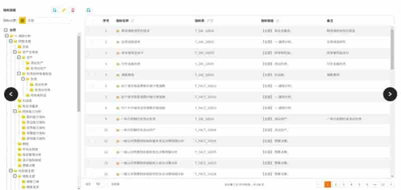
Task: Select the 偿债能力指标 tree node
Action: click(x=36, y=128)
